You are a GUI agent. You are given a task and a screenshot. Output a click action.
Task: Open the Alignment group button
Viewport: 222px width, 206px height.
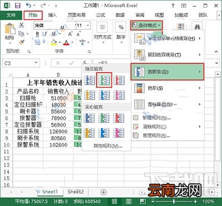(102, 33)
